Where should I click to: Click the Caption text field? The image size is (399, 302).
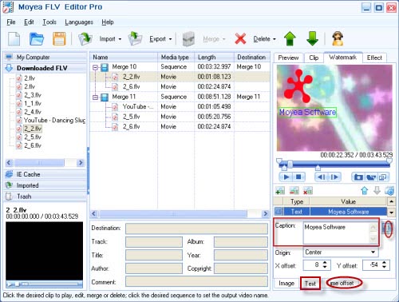337,233
